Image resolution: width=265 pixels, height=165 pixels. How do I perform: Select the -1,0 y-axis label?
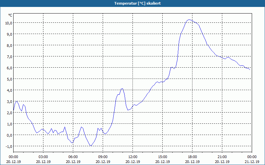[9, 147]
